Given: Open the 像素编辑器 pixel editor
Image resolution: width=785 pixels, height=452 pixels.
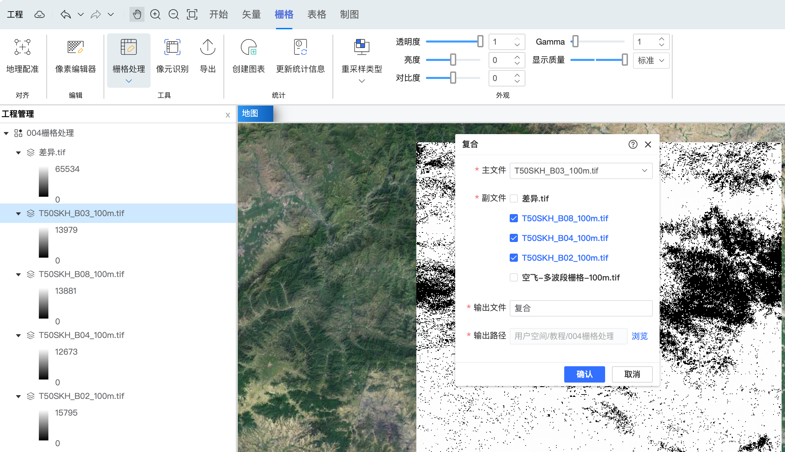Looking at the screenshot, I should pos(76,56).
